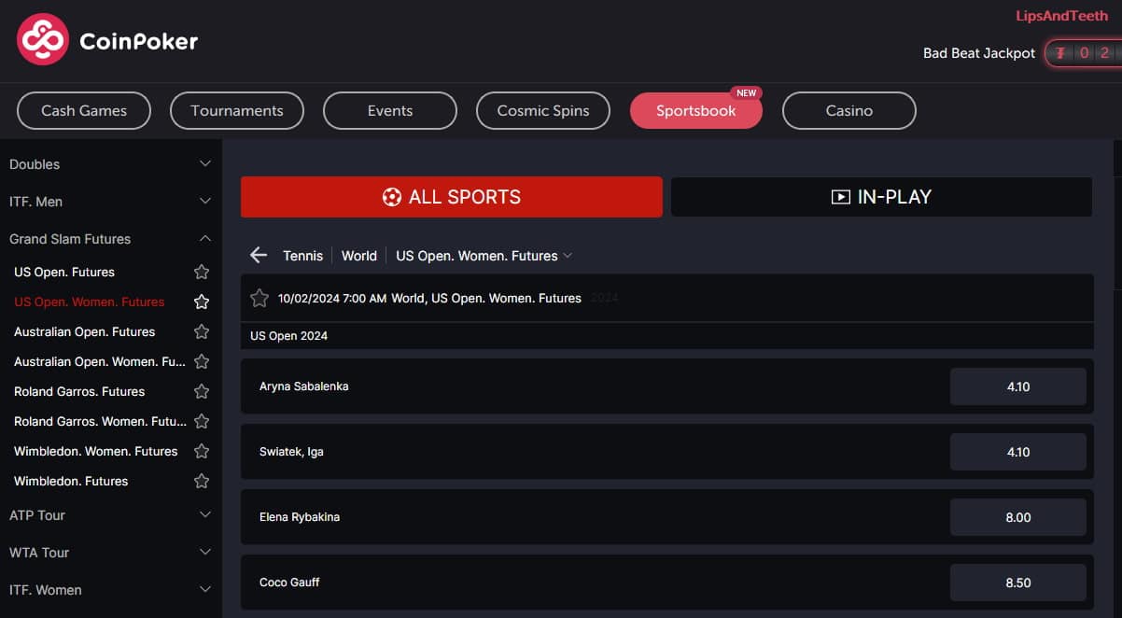Go to Cosmic Spins tab
Screen dimensions: 1122x618
point(543,110)
